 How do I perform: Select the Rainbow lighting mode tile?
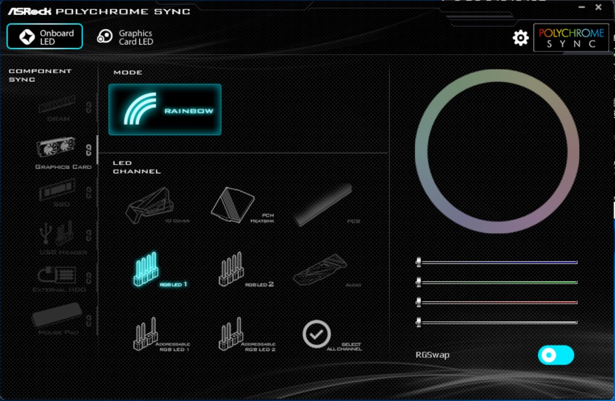click(x=165, y=109)
